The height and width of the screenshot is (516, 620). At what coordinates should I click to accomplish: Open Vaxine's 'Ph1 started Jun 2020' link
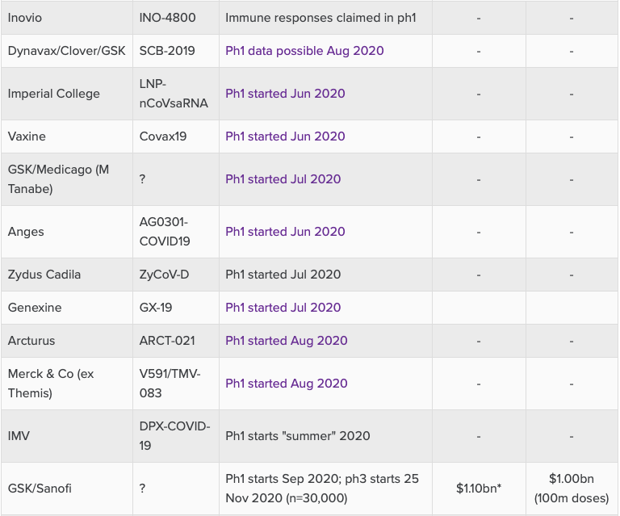point(285,136)
